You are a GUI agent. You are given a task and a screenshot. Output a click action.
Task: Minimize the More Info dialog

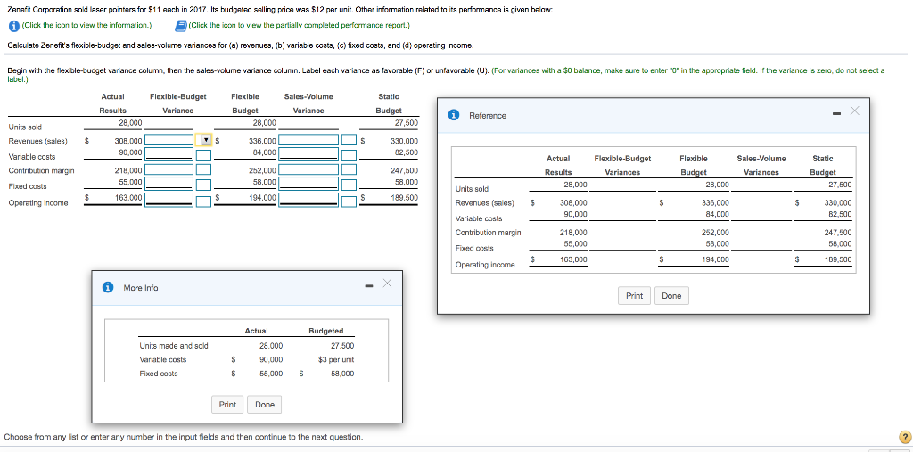click(368, 286)
